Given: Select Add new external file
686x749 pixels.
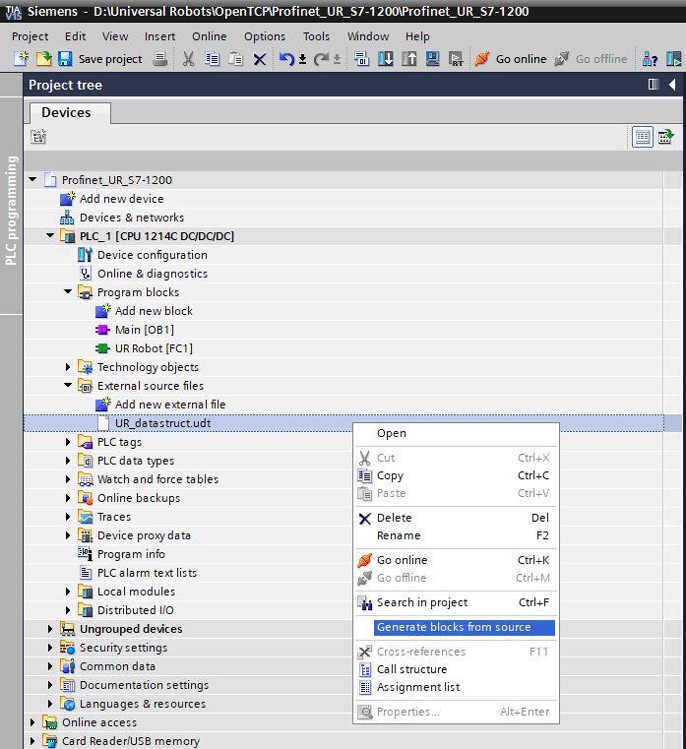Looking at the screenshot, I should click(x=170, y=405).
